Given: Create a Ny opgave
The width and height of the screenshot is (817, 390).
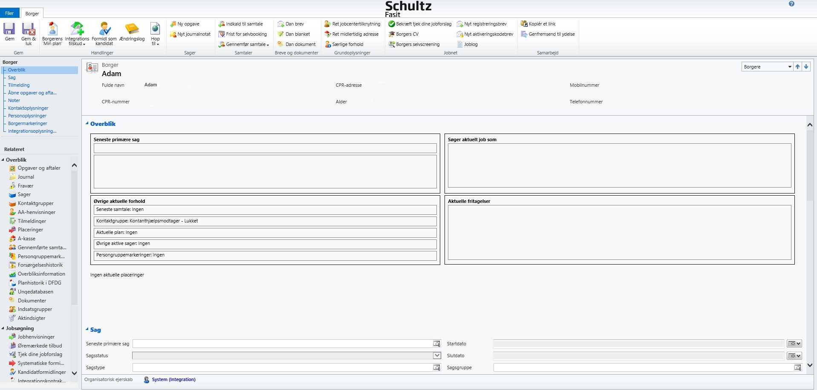Looking at the screenshot, I should pyautogui.click(x=185, y=24).
